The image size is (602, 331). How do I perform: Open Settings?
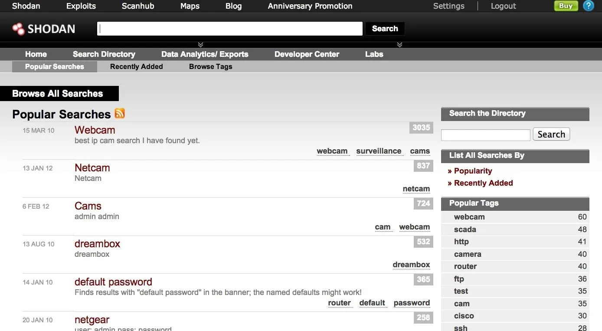(449, 6)
